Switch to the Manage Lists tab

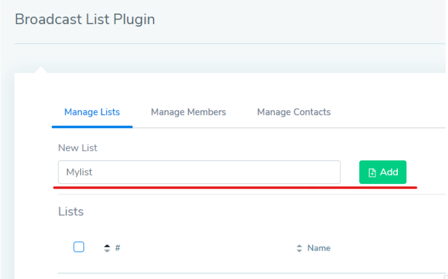pyautogui.click(x=92, y=112)
